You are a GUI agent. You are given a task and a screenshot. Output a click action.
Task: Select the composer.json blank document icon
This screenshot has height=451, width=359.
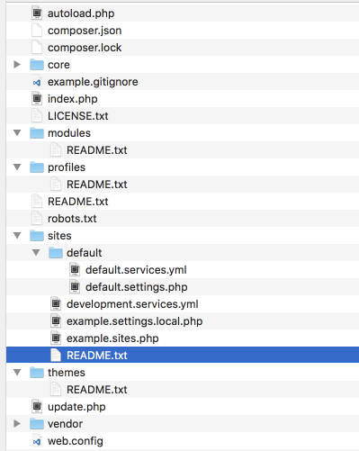[x=37, y=31]
